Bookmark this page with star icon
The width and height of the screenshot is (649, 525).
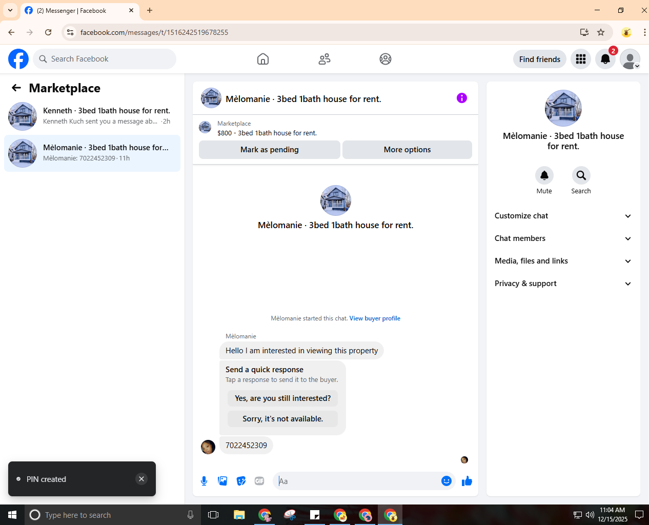click(x=601, y=32)
